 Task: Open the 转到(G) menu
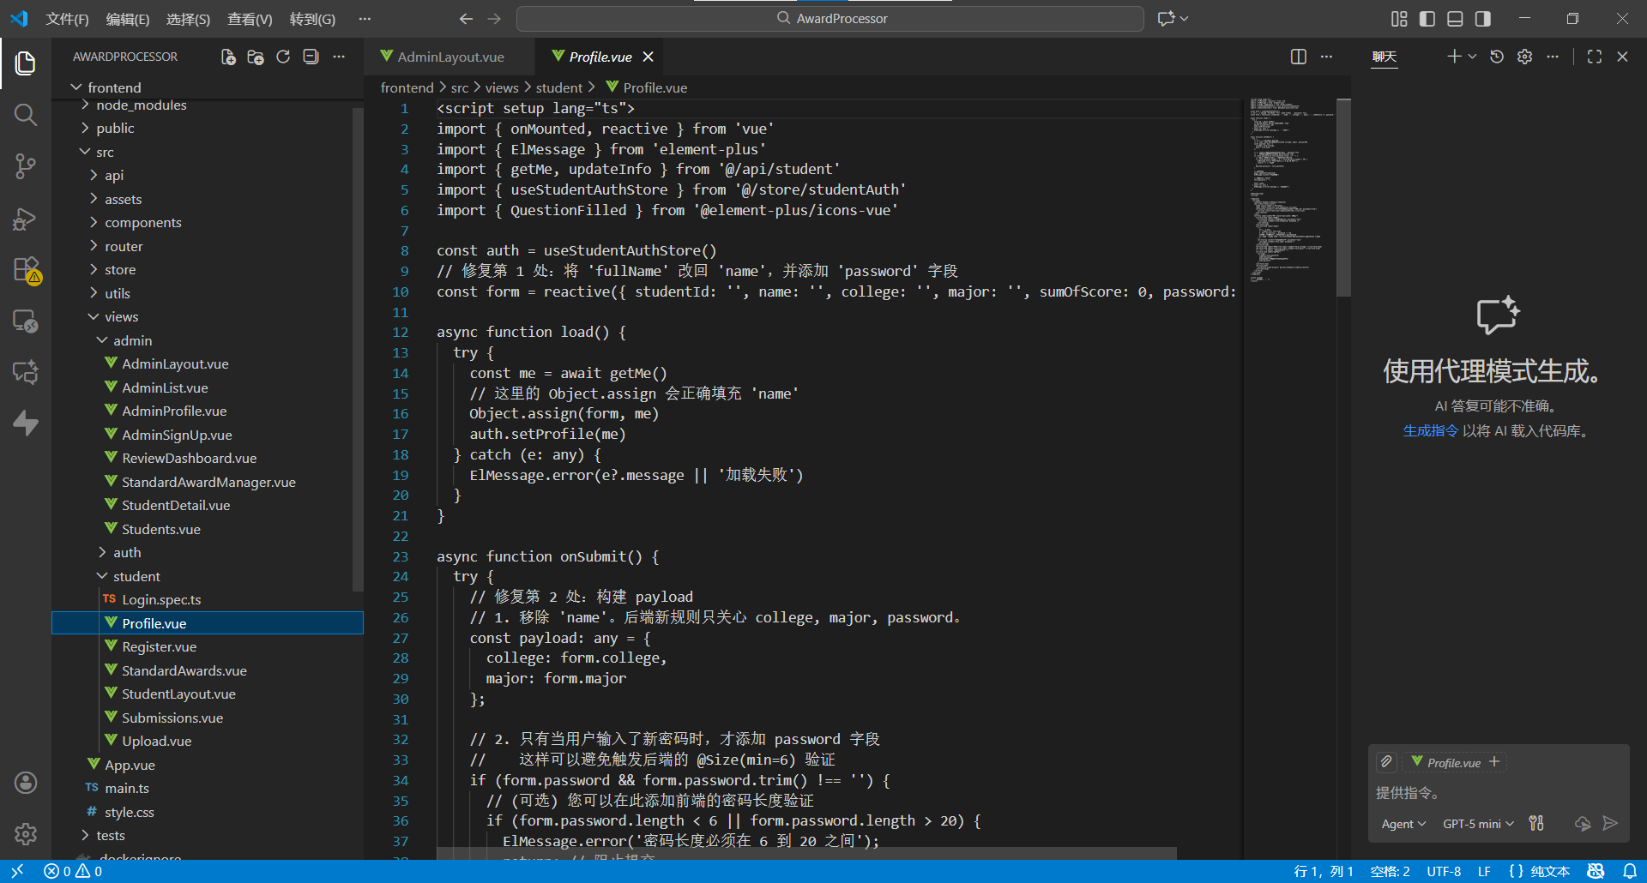pyautogui.click(x=312, y=19)
